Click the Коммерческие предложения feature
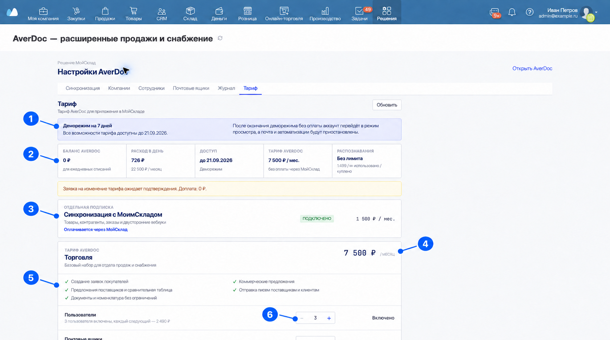Image resolution: width=610 pixels, height=340 pixels. [x=267, y=282]
